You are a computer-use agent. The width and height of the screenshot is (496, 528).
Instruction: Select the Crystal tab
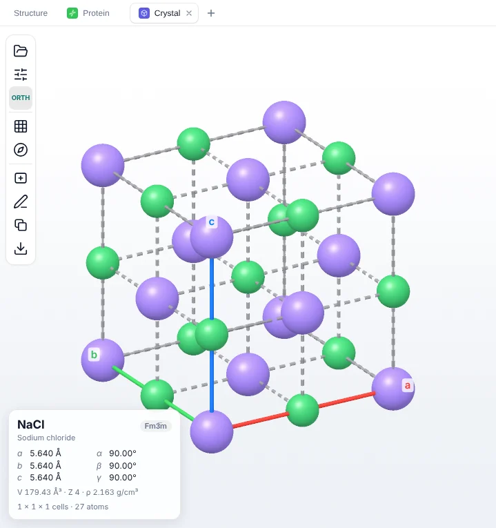(x=164, y=13)
